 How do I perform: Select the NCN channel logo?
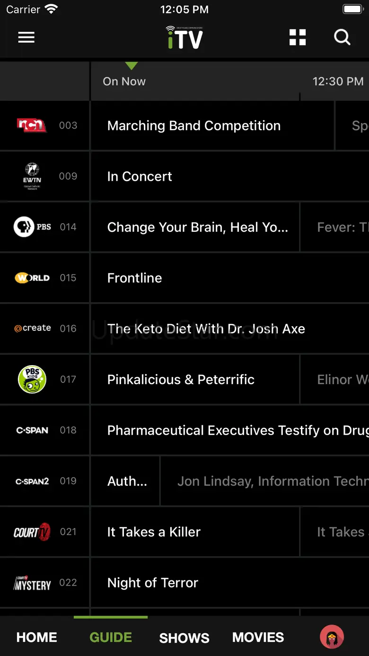32,125
